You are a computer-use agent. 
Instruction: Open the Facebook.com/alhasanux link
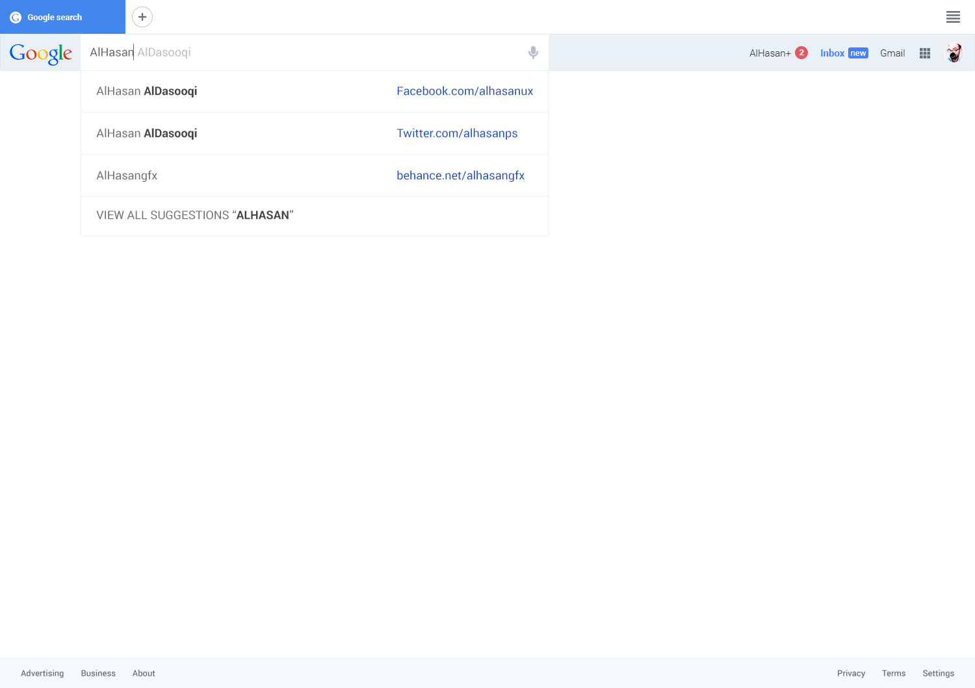click(465, 92)
